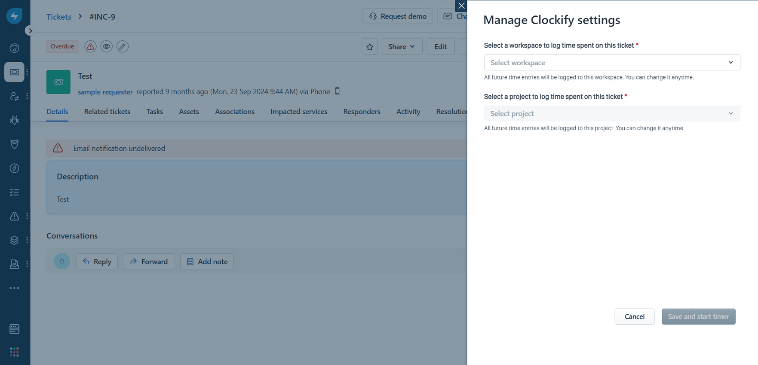
Task: Switch to the Details tab
Action: 57,112
